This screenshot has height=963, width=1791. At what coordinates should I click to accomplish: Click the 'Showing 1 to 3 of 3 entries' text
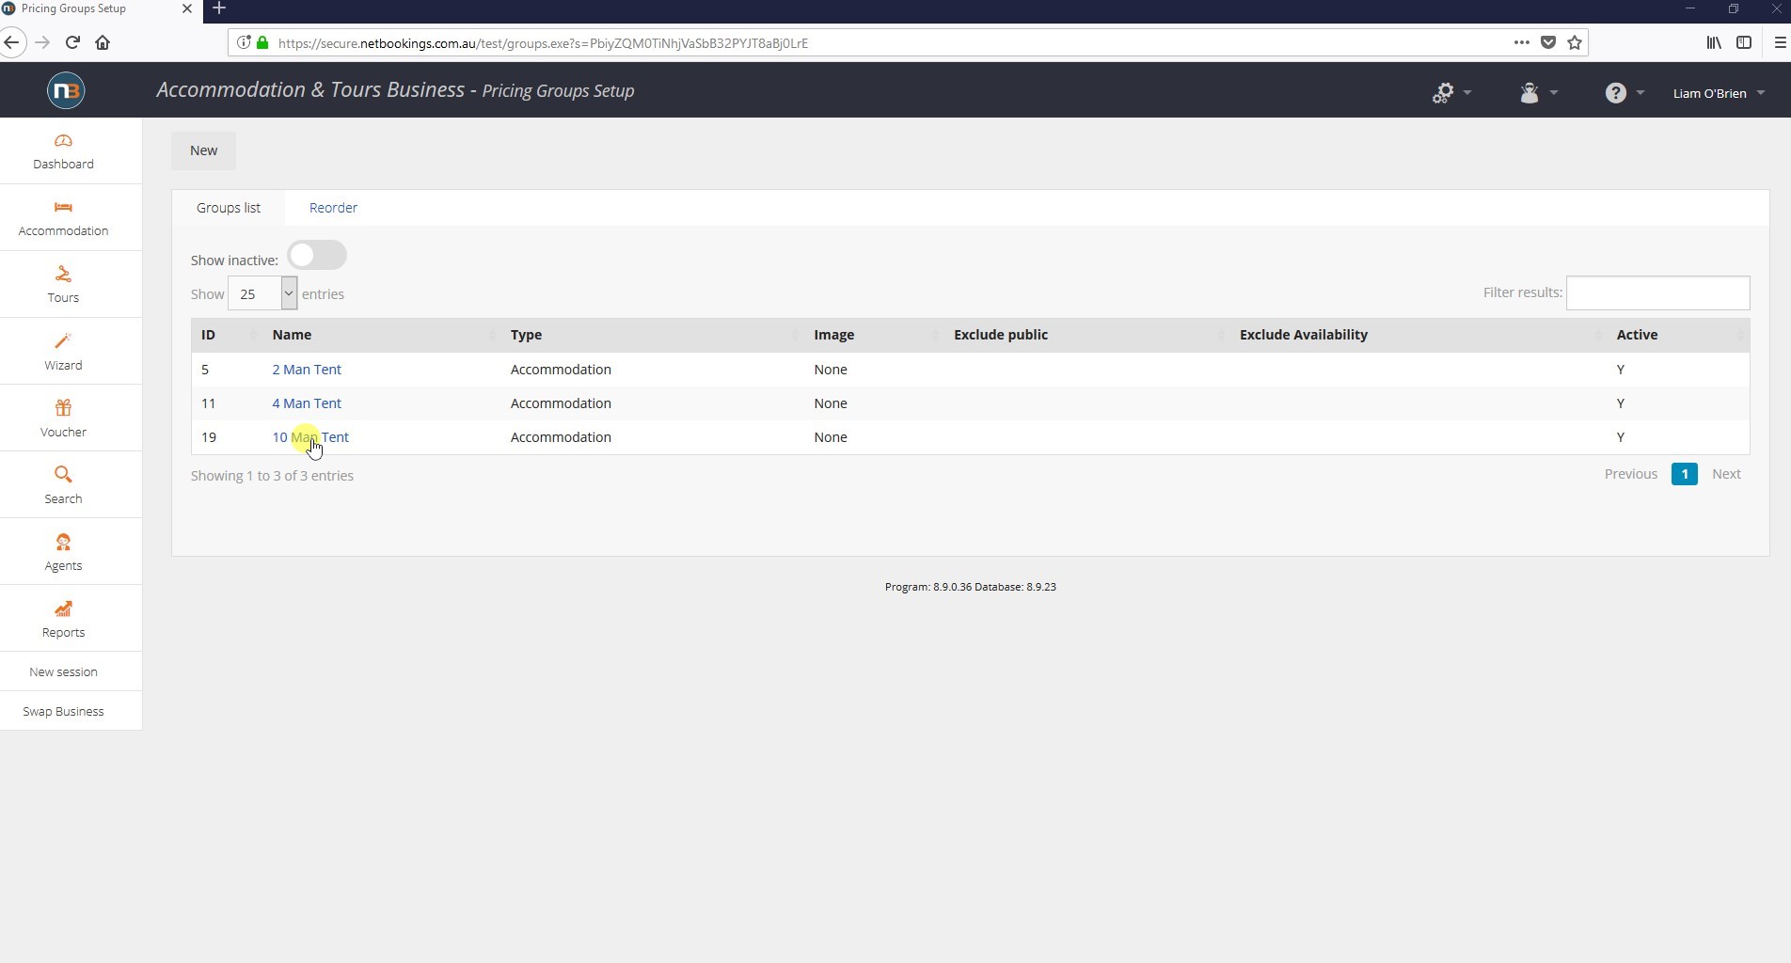[272, 476]
